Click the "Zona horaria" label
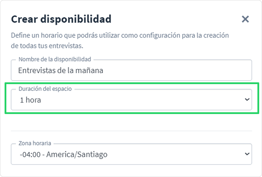Viewport: 262px width, 177px height. pos(35,143)
